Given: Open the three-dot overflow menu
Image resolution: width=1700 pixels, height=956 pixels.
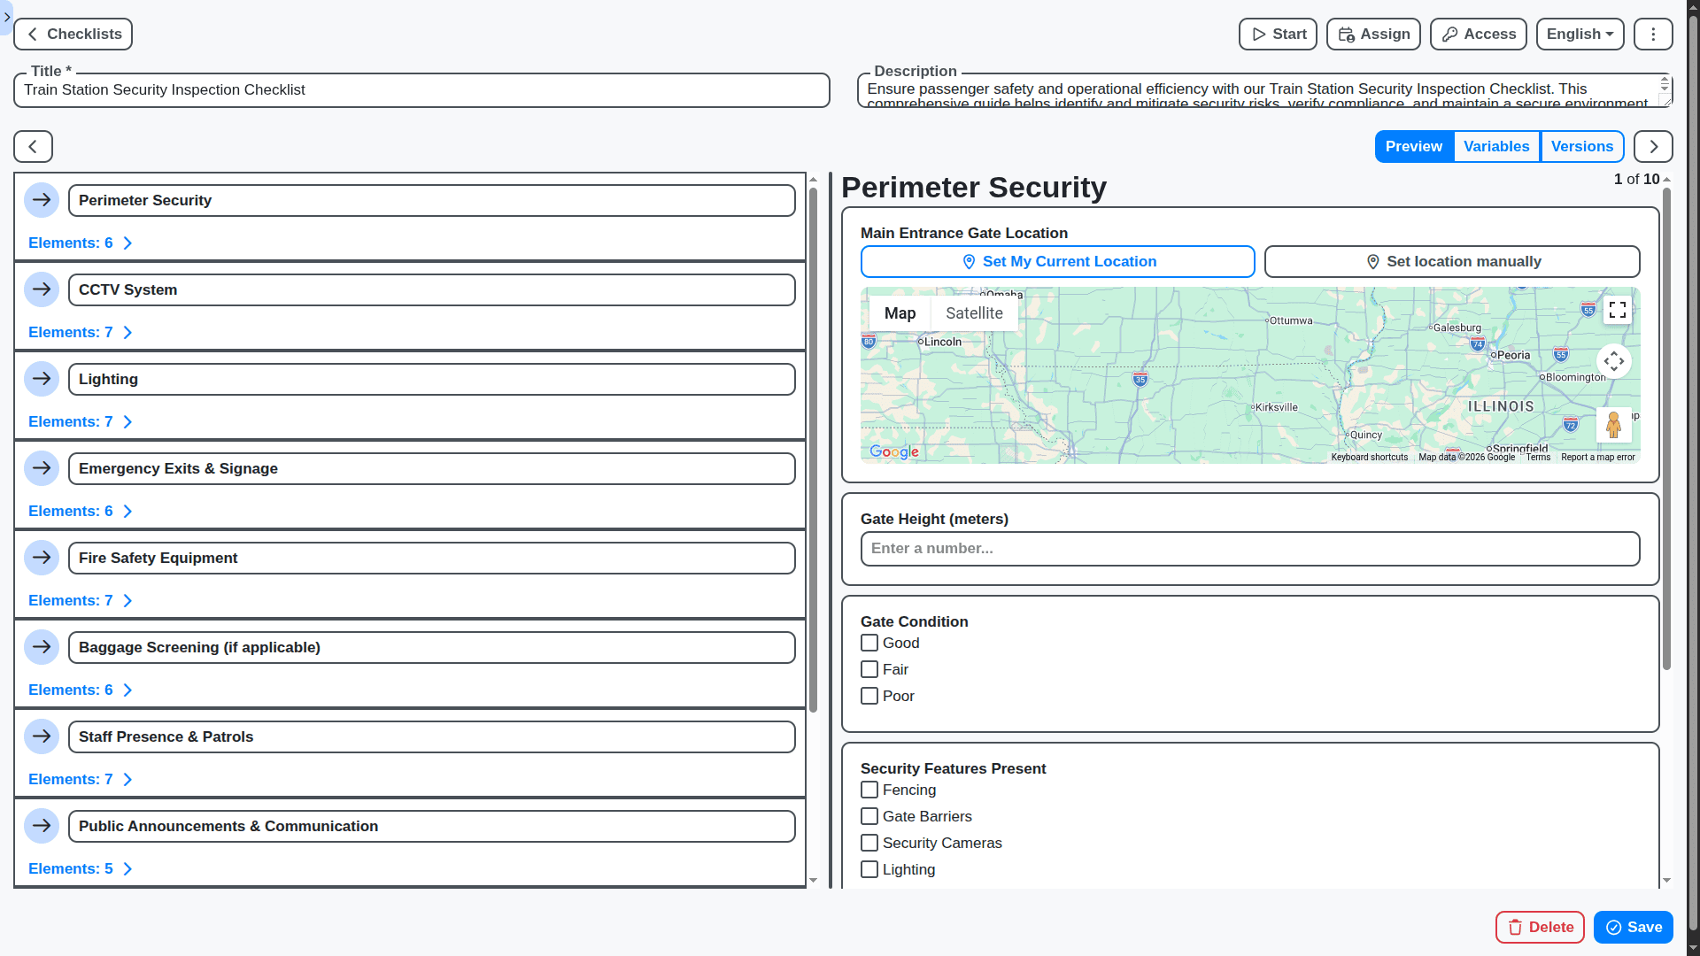Looking at the screenshot, I should coord(1652,34).
